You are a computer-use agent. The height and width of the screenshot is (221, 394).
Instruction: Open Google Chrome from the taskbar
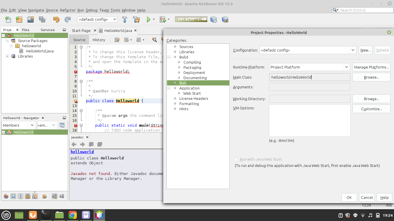73,215
